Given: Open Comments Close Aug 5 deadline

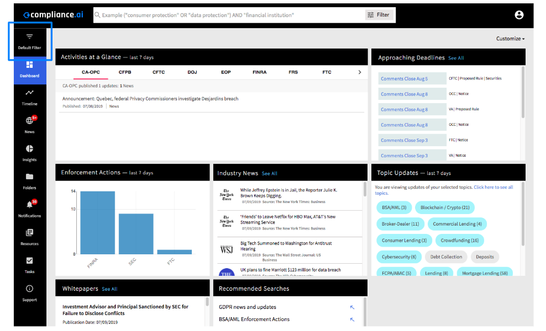Looking at the screenshot, I should pyautogui.click(x=412, y=78).
